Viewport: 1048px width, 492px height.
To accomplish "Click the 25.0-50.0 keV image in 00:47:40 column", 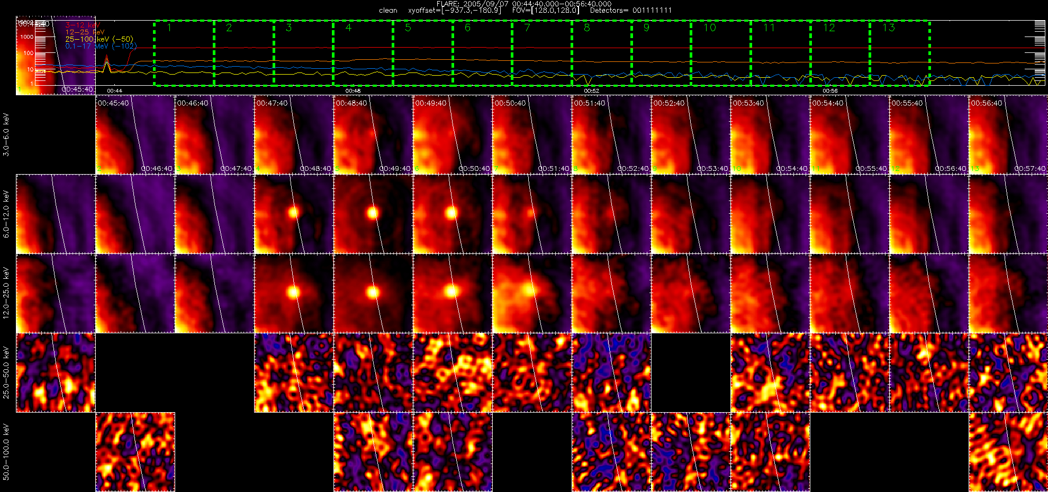I will [x=294, y=373].
